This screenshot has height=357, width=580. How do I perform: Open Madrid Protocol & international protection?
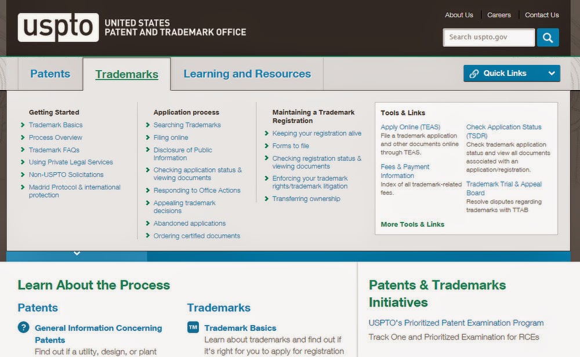point(74,191)
